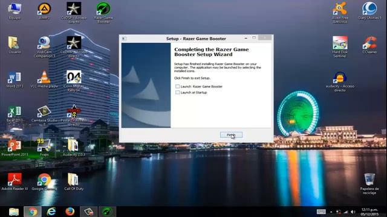Switch to Camtasia recorder taskbar item
Viewport: 387px width, 217px height.
[89, 212]
